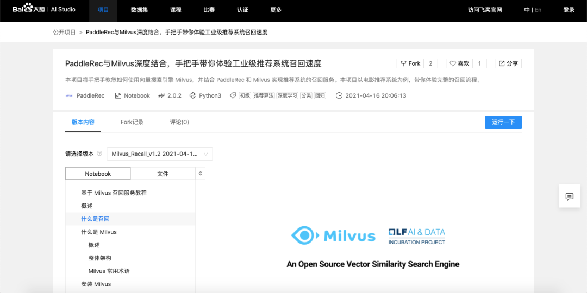Click 访问飞桨官网 link

click(485, 10)
